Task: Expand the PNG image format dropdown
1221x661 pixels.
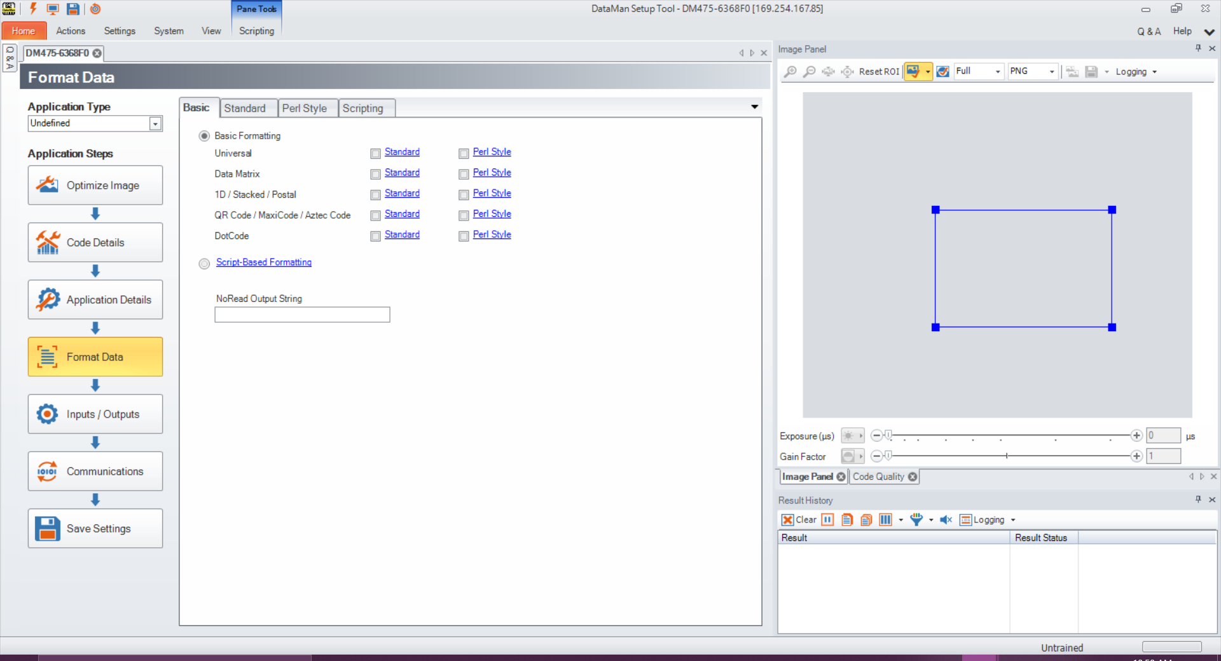Action: coord(1051,72)
